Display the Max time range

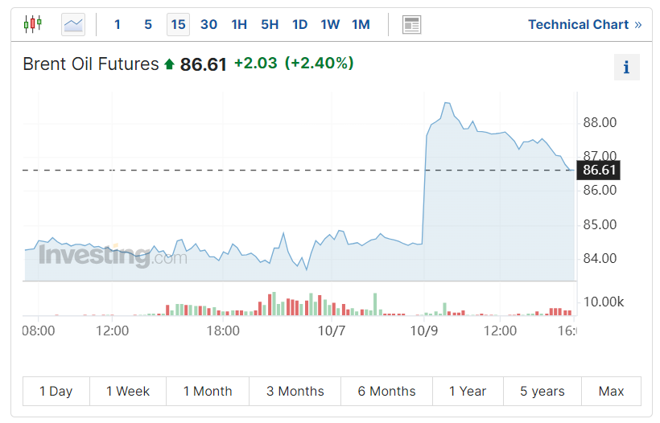pos(611,392)
